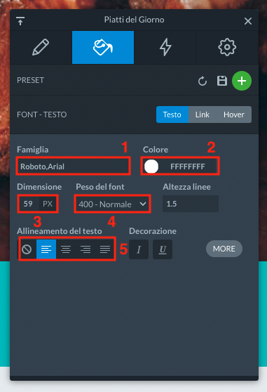
Task: Align text to center
Action: pyautogui.click(x=66, y=249)
